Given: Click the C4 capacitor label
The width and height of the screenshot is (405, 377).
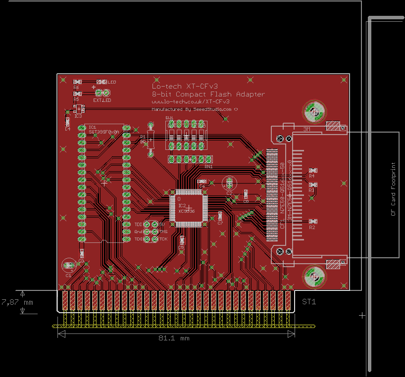Looking at the screenshot, I should 67,129.
